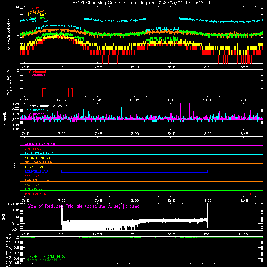This screenshot has height=267, width=267.
Task: Click the 18:00 tick label under the count-rate panel
Action: pos(134,67)
